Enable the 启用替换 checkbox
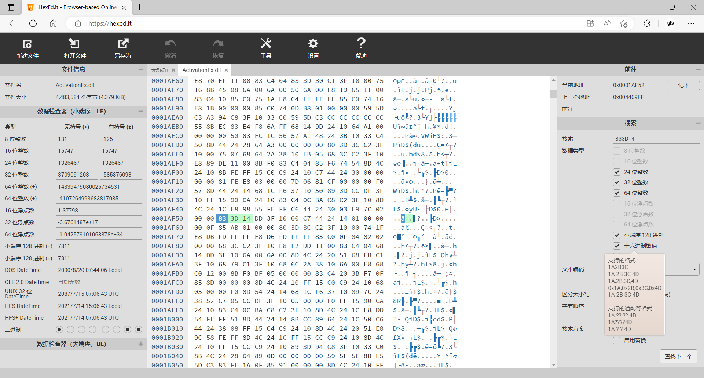 (617, 341)
